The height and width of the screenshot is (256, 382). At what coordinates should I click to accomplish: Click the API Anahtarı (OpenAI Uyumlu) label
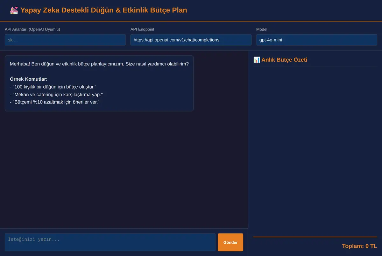[x=32, y=29]
